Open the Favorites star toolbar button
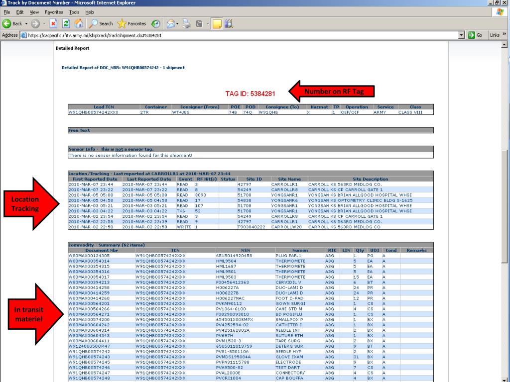510x382 pixels. click(x=131, y=24)
